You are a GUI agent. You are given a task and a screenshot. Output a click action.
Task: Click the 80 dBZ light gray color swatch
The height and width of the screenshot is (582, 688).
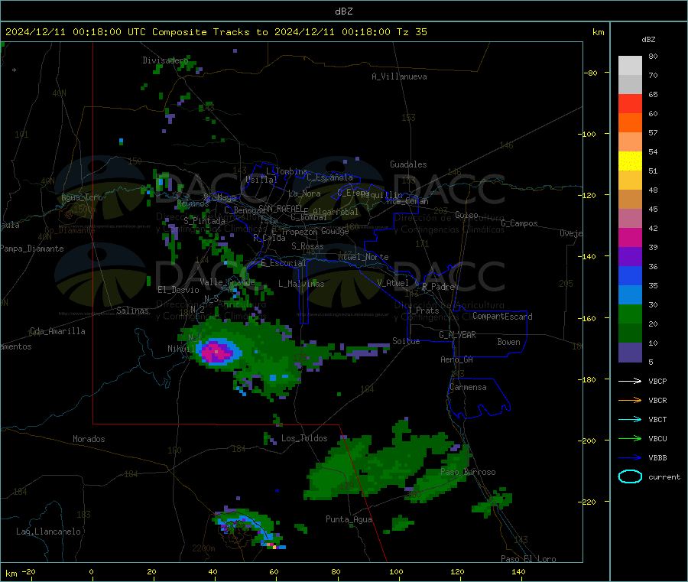coord(630,66)
